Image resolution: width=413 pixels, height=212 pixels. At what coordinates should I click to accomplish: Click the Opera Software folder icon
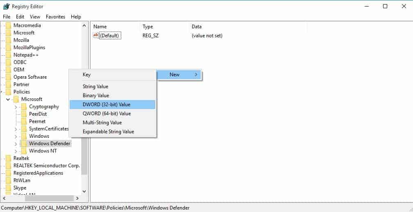pos(8,77)
